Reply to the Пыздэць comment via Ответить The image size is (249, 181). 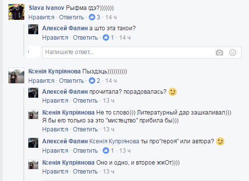coord(71,81)
